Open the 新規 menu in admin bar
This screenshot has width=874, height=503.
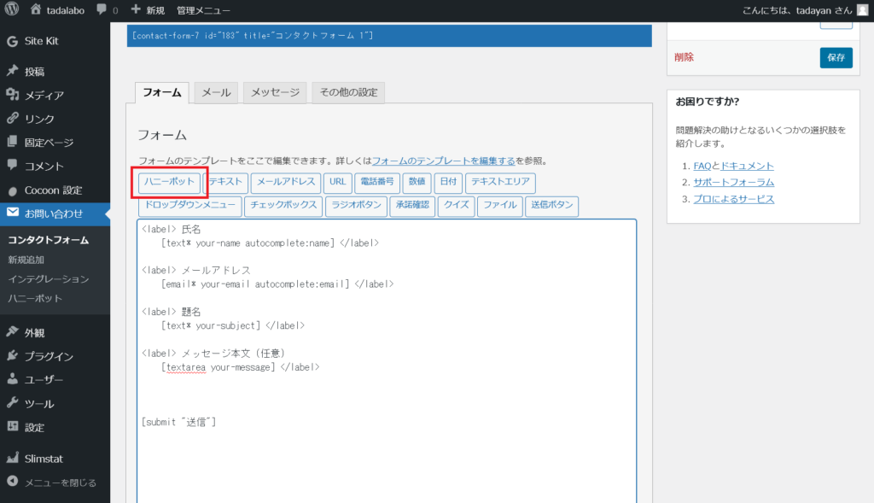(x=149, y=10)
